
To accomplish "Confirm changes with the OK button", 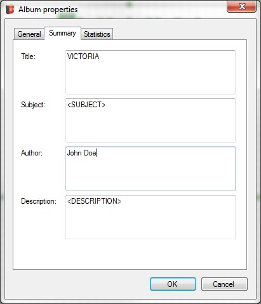I will (x=173, y=284).
